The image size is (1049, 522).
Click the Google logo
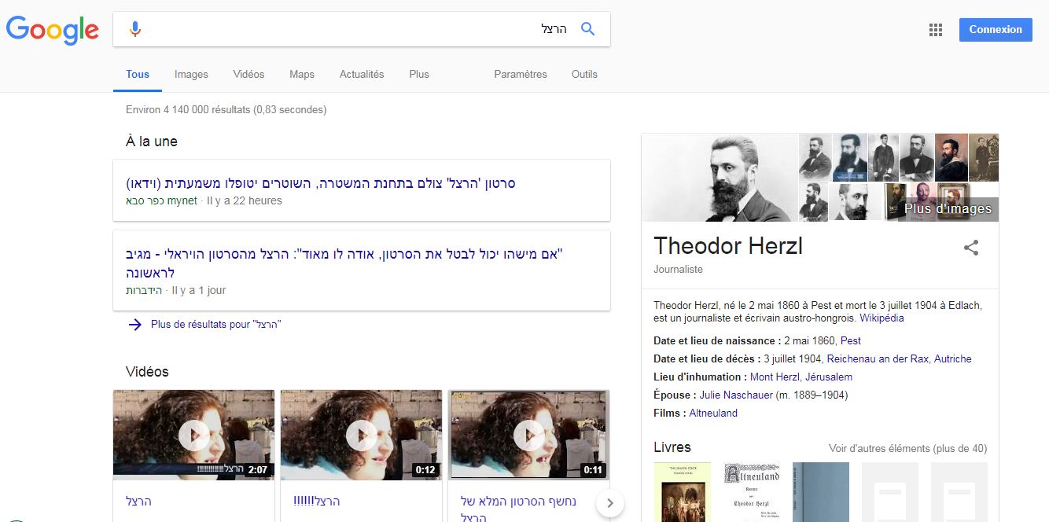tap(52, 30)
